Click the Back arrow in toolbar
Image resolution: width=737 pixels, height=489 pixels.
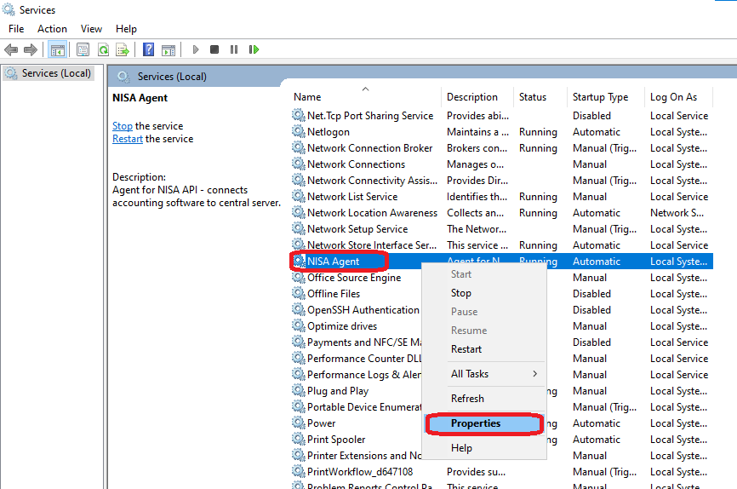point(11,50)
